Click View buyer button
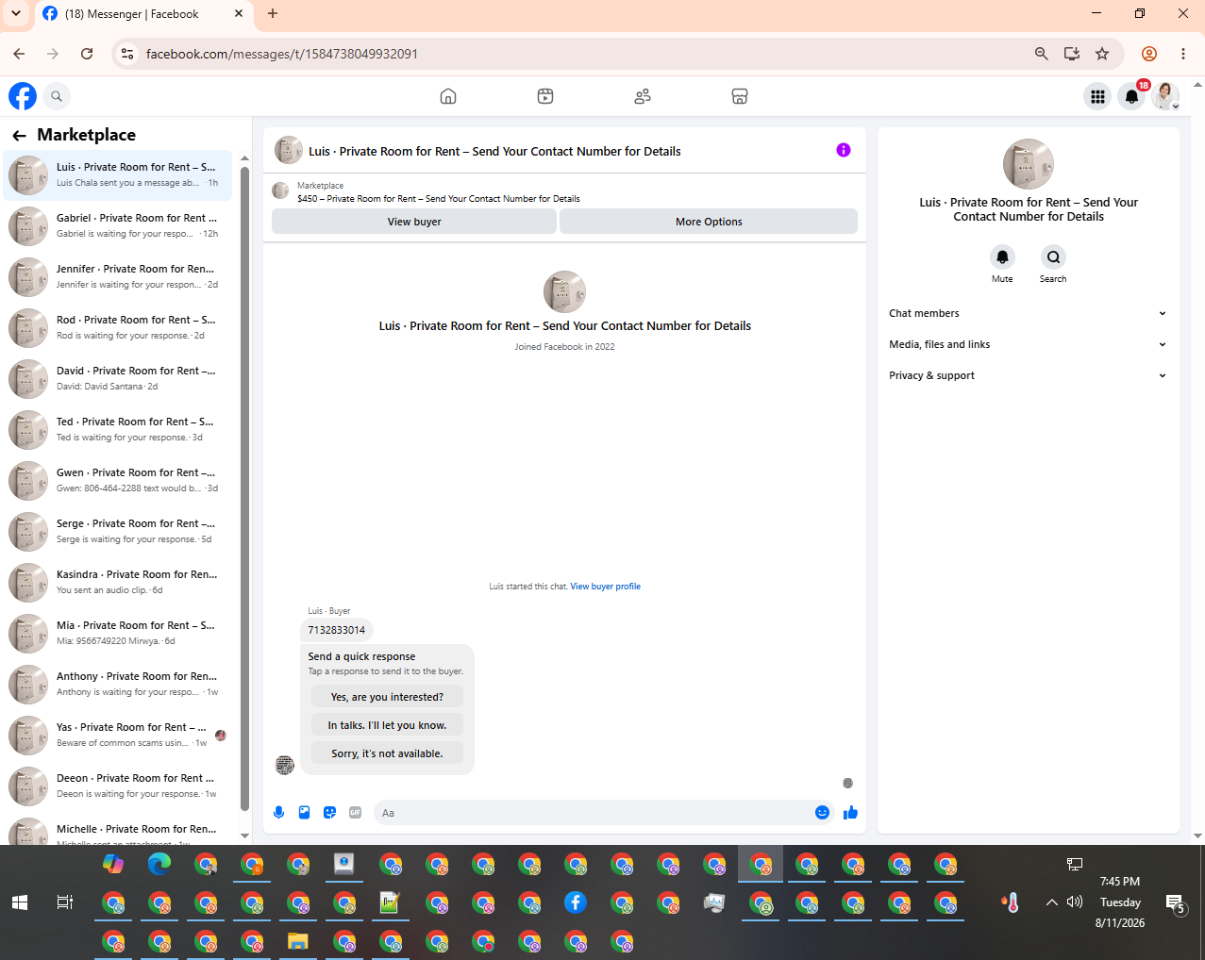1205x960 pixels. [414, 222]
